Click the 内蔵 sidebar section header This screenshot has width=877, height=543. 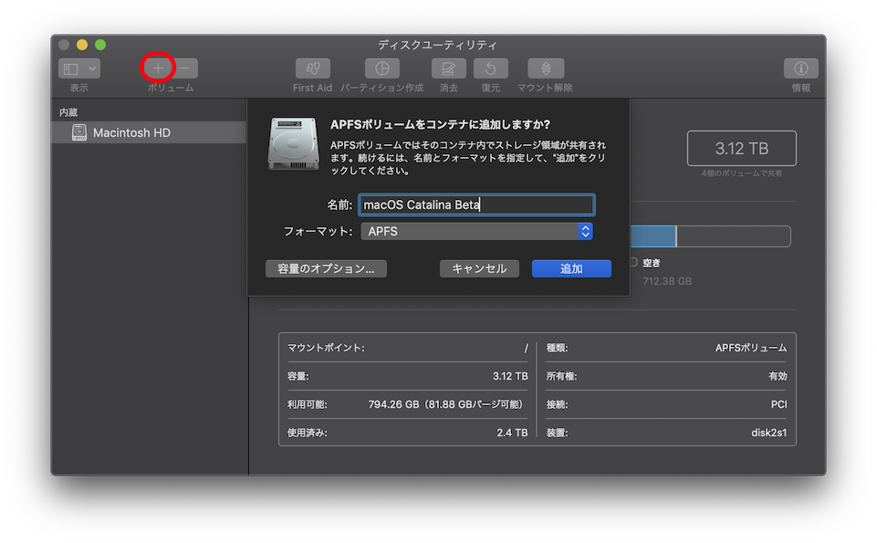[68, 112]
